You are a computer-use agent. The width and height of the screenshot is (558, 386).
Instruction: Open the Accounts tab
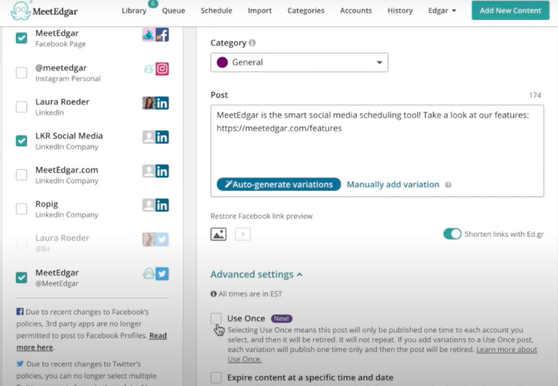[x=356, y=11]
